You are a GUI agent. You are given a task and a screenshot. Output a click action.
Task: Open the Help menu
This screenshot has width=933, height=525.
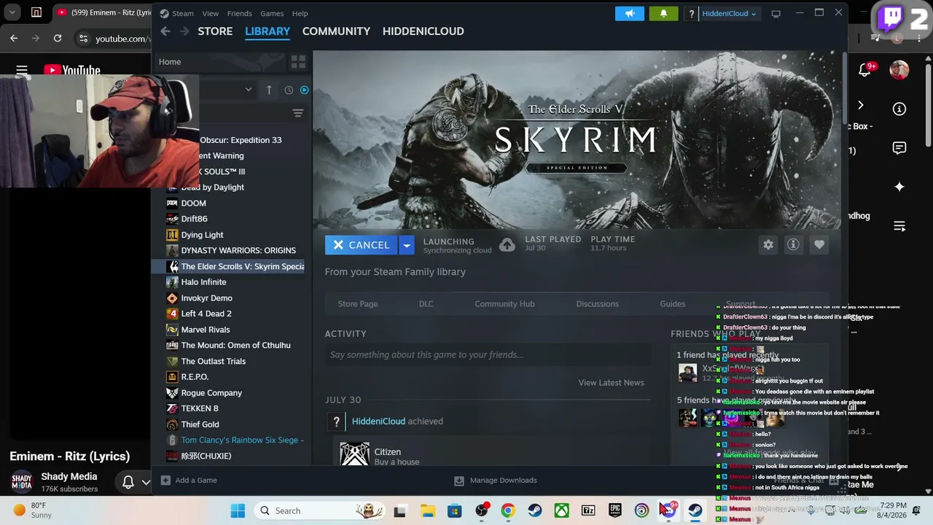coord(300,13)
